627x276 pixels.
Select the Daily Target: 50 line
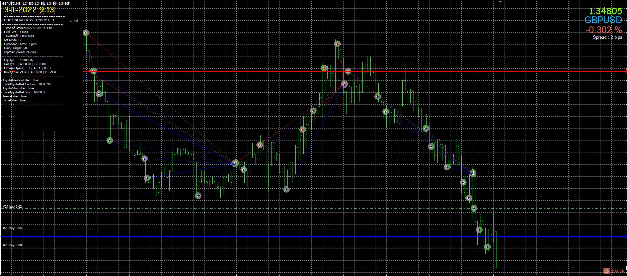tap(15, 48)
